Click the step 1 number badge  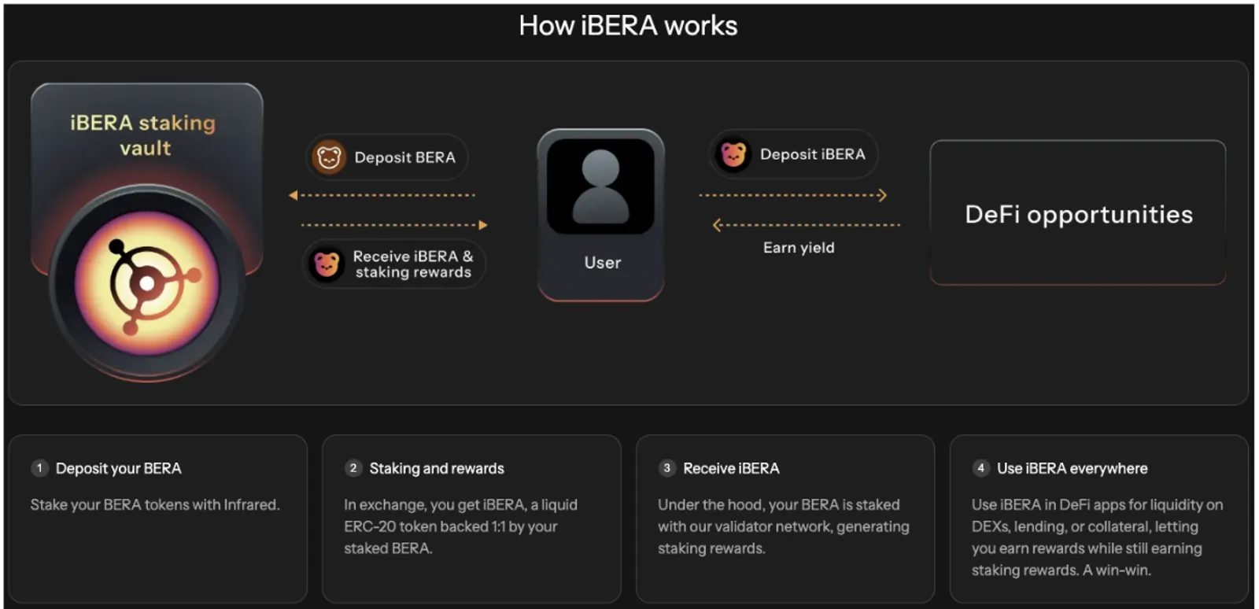[x=39, y=468]
